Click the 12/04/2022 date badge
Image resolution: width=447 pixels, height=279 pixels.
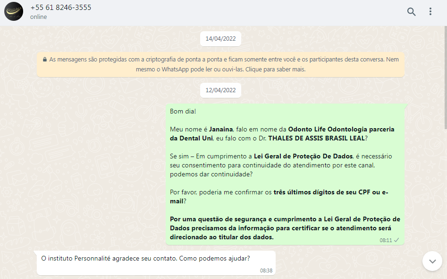pos(220,90)
